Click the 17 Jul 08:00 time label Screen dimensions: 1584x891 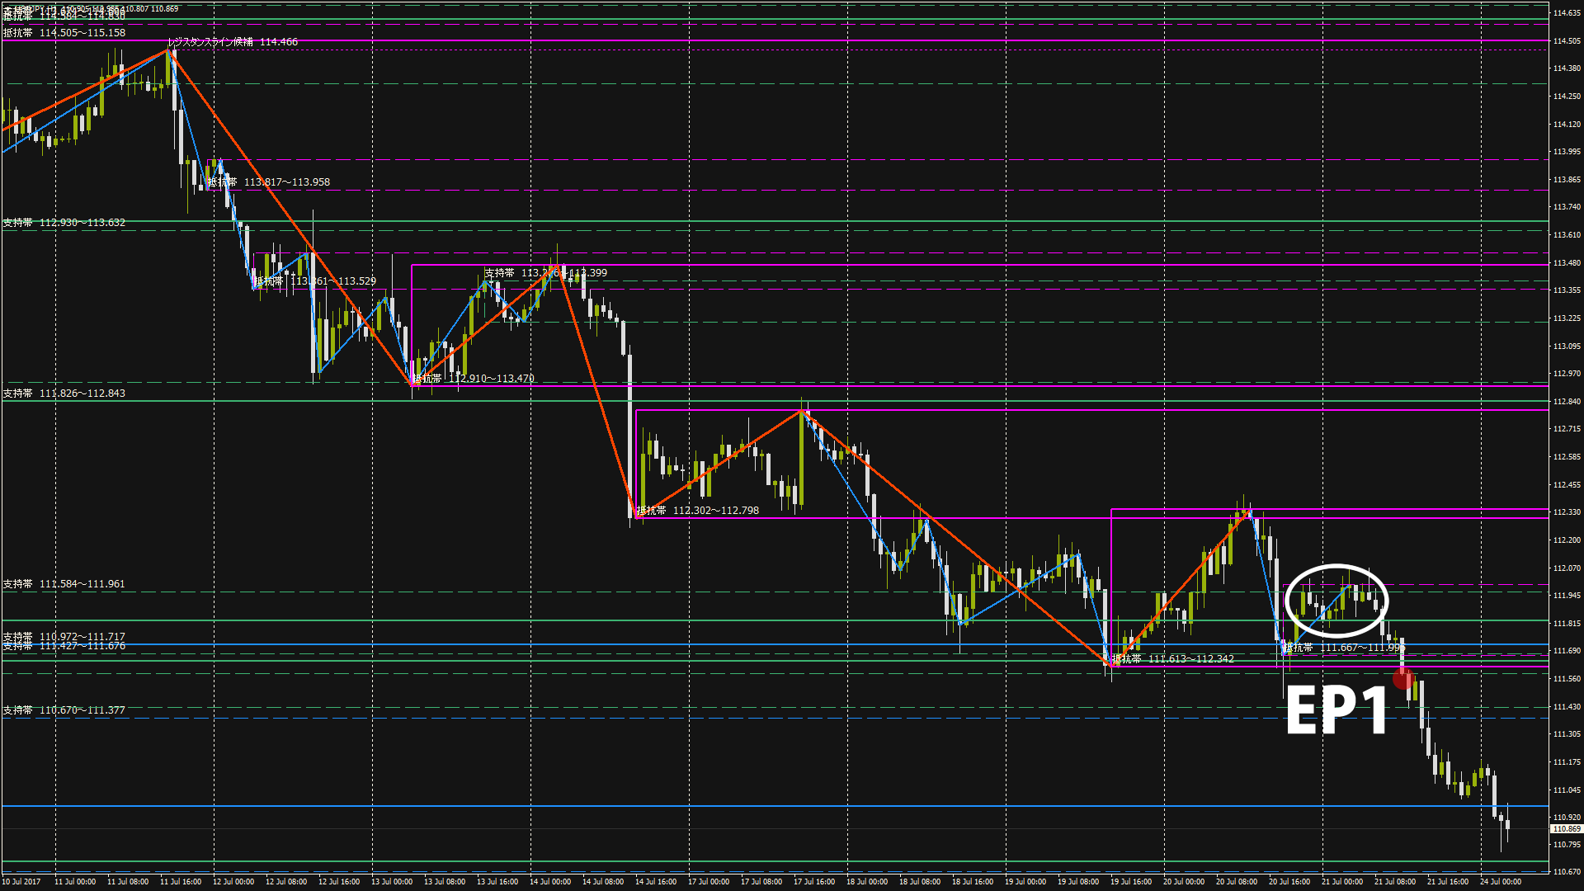click(761, 882)
